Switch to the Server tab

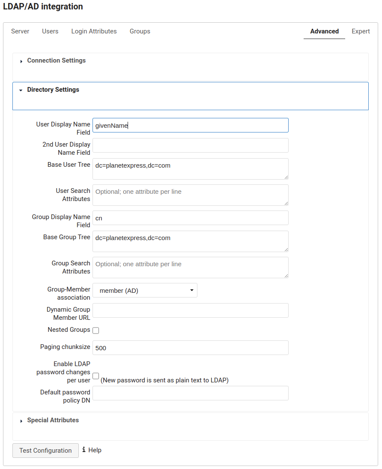[20, 31]
